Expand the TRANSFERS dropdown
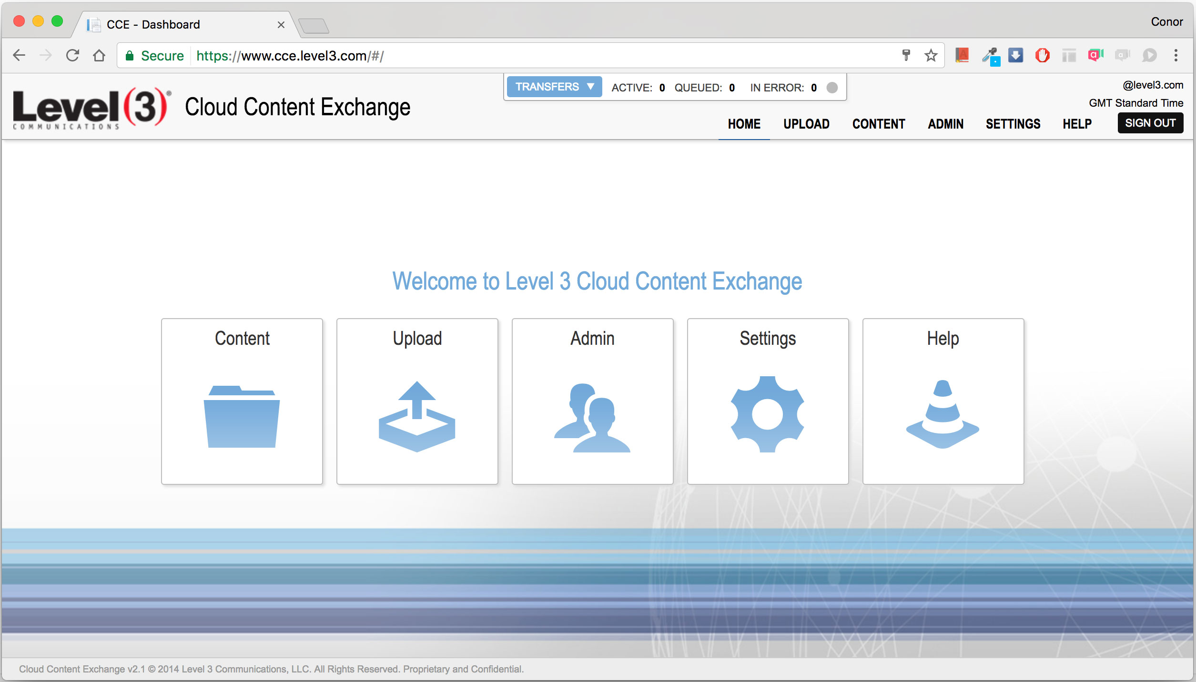The image size is (1196, 682). (554, 87)
